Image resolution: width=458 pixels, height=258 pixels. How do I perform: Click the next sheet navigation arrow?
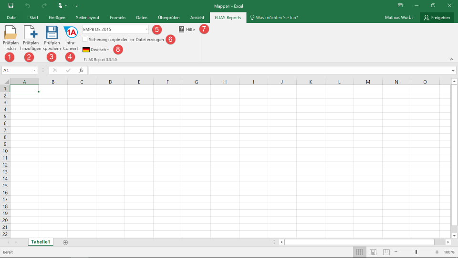point(16,242)
